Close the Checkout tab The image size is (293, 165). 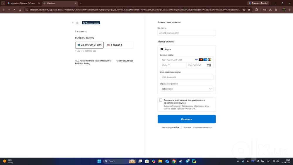tap(75, 3)
